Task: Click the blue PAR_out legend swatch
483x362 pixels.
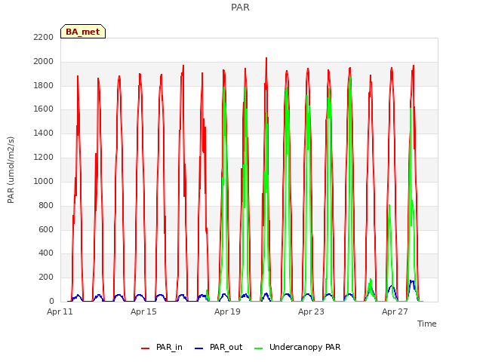Action: pos(199,348)
